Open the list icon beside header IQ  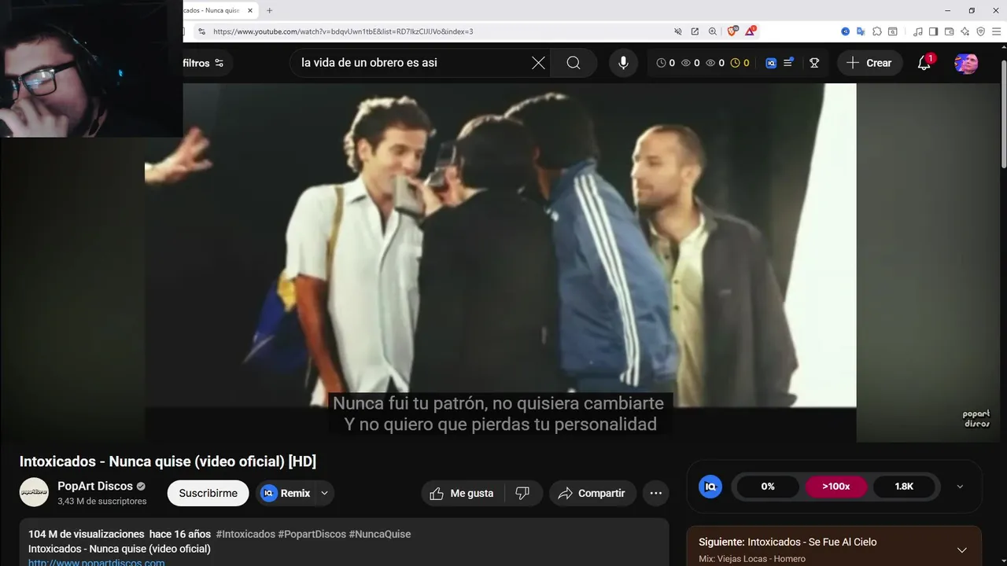click(789, 62)
